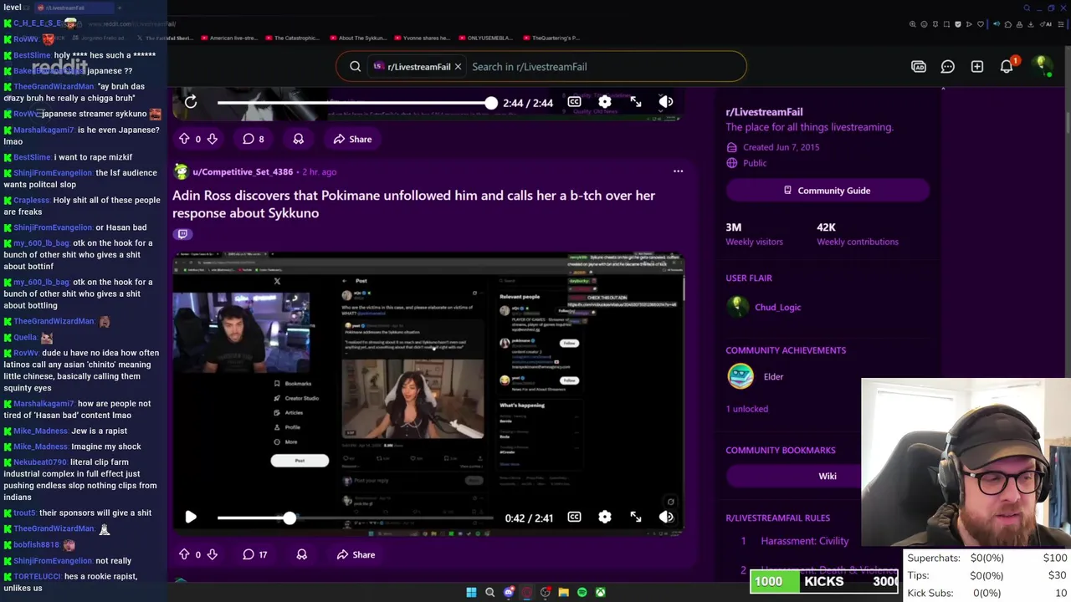Toggle captions on the 2:44 video
Viewport: 1071px width, 602px height.
(x=574, y=102)
